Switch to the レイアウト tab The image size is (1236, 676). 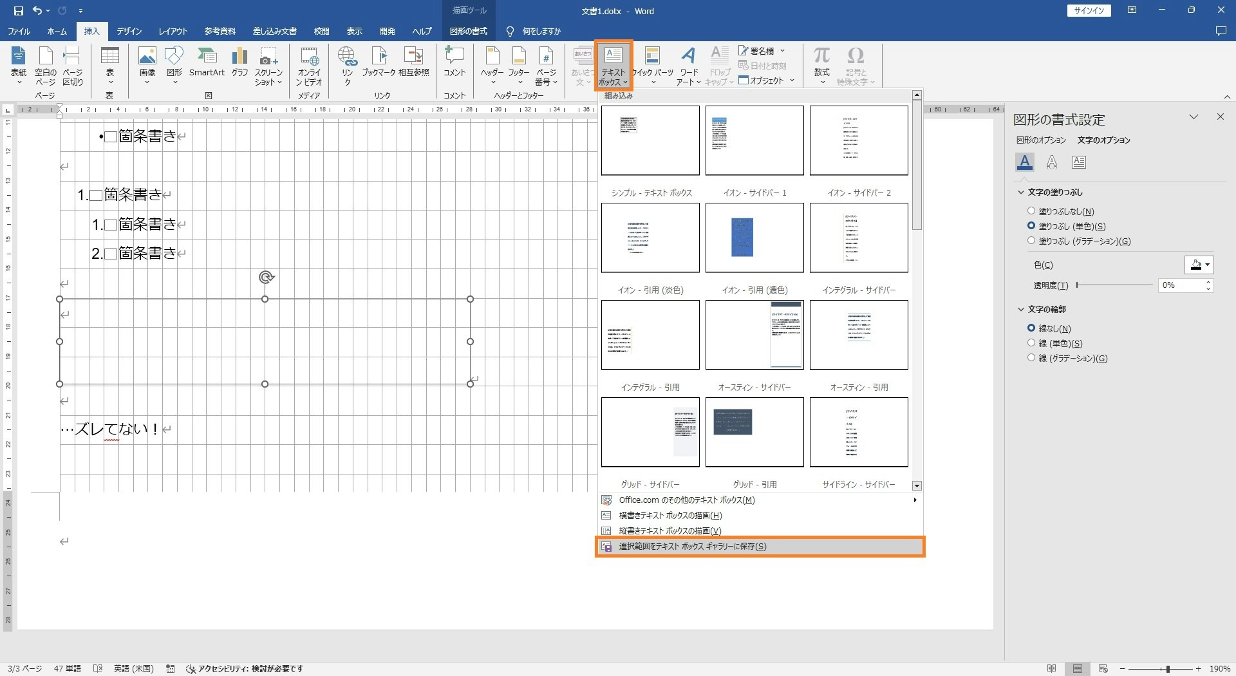click(173, 31)
